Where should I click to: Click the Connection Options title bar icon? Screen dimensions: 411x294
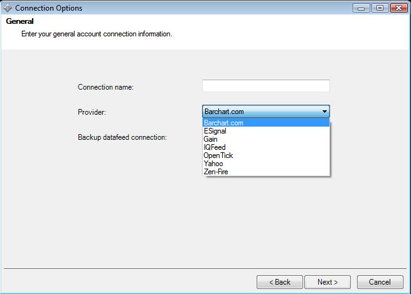[x=8, y=8]
